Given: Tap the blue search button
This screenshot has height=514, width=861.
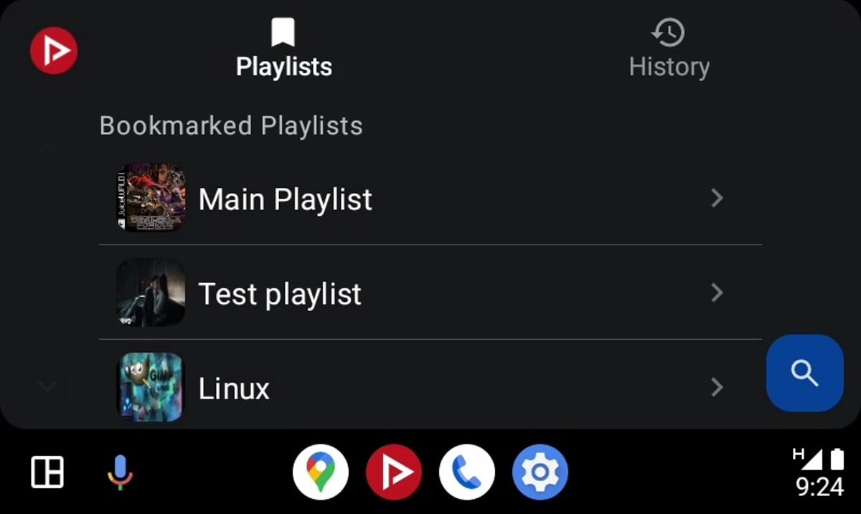Looking at the screenshot, I should coord(804,373).
